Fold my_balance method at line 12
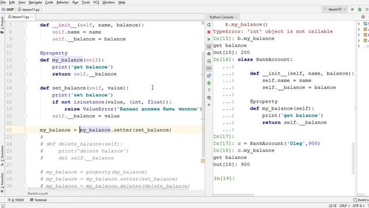369x208 pixels. (x=25, y=60)
